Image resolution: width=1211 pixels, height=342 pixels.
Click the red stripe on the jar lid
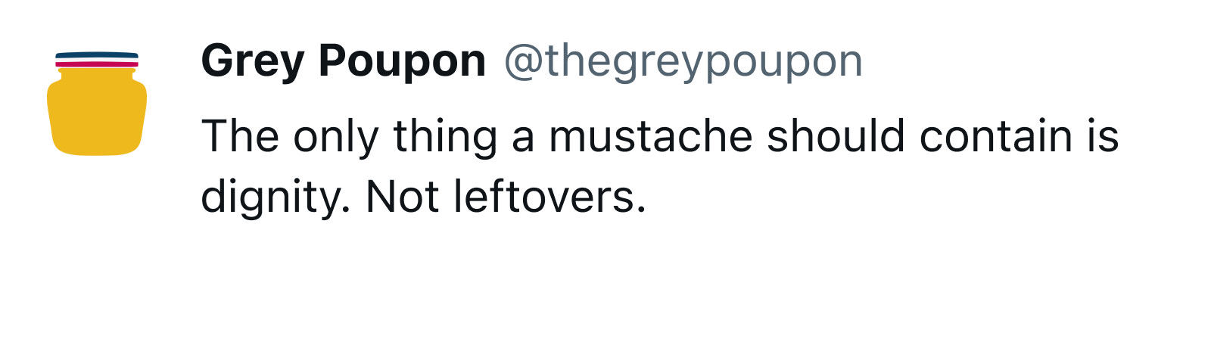pyautogui.click(x=97, y=65)
